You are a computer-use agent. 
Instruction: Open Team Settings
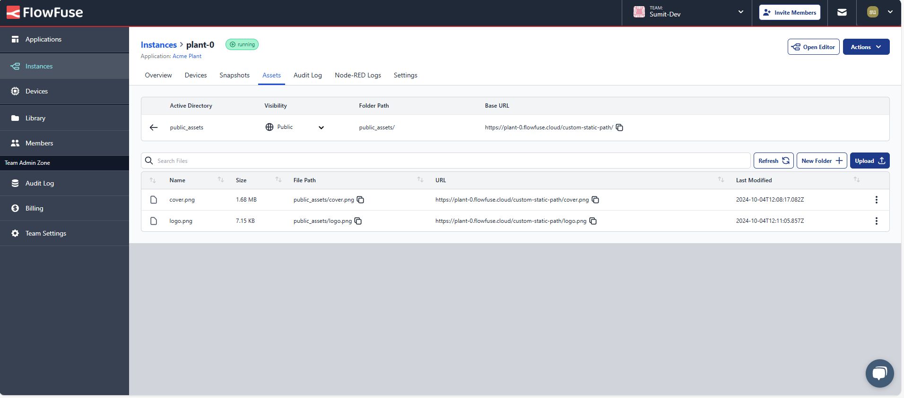coord(64,233)
